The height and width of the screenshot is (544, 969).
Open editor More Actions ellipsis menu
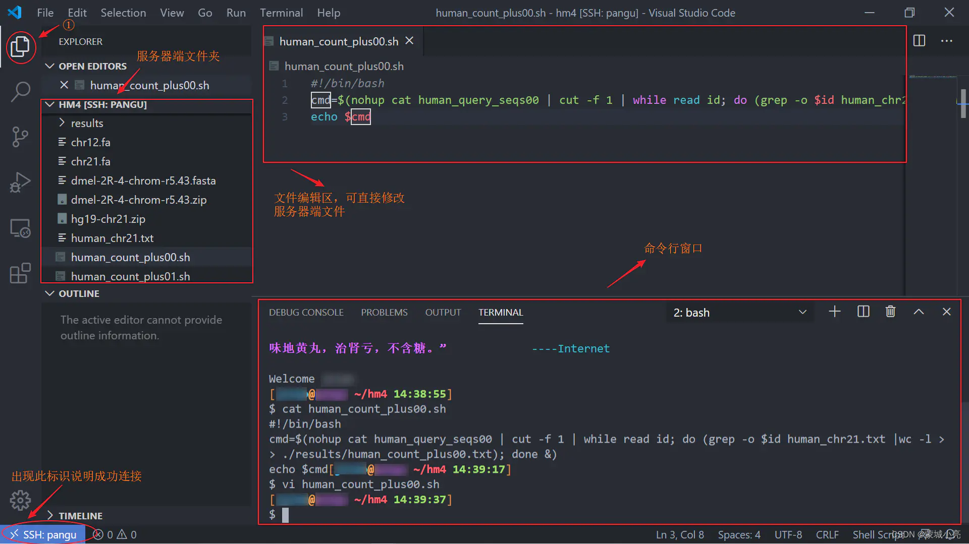[947, 41]
